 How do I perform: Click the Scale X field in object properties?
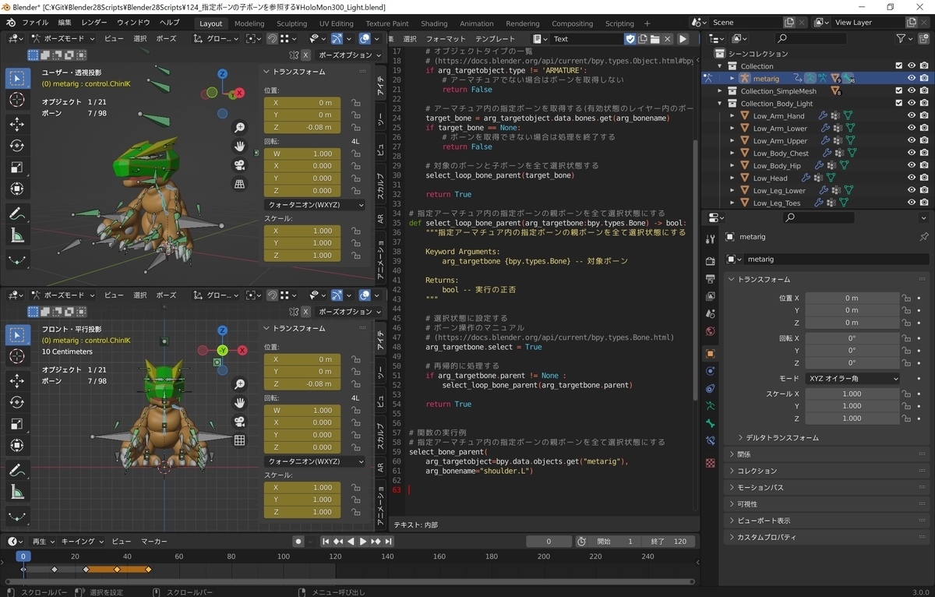(x=852, y=394)
